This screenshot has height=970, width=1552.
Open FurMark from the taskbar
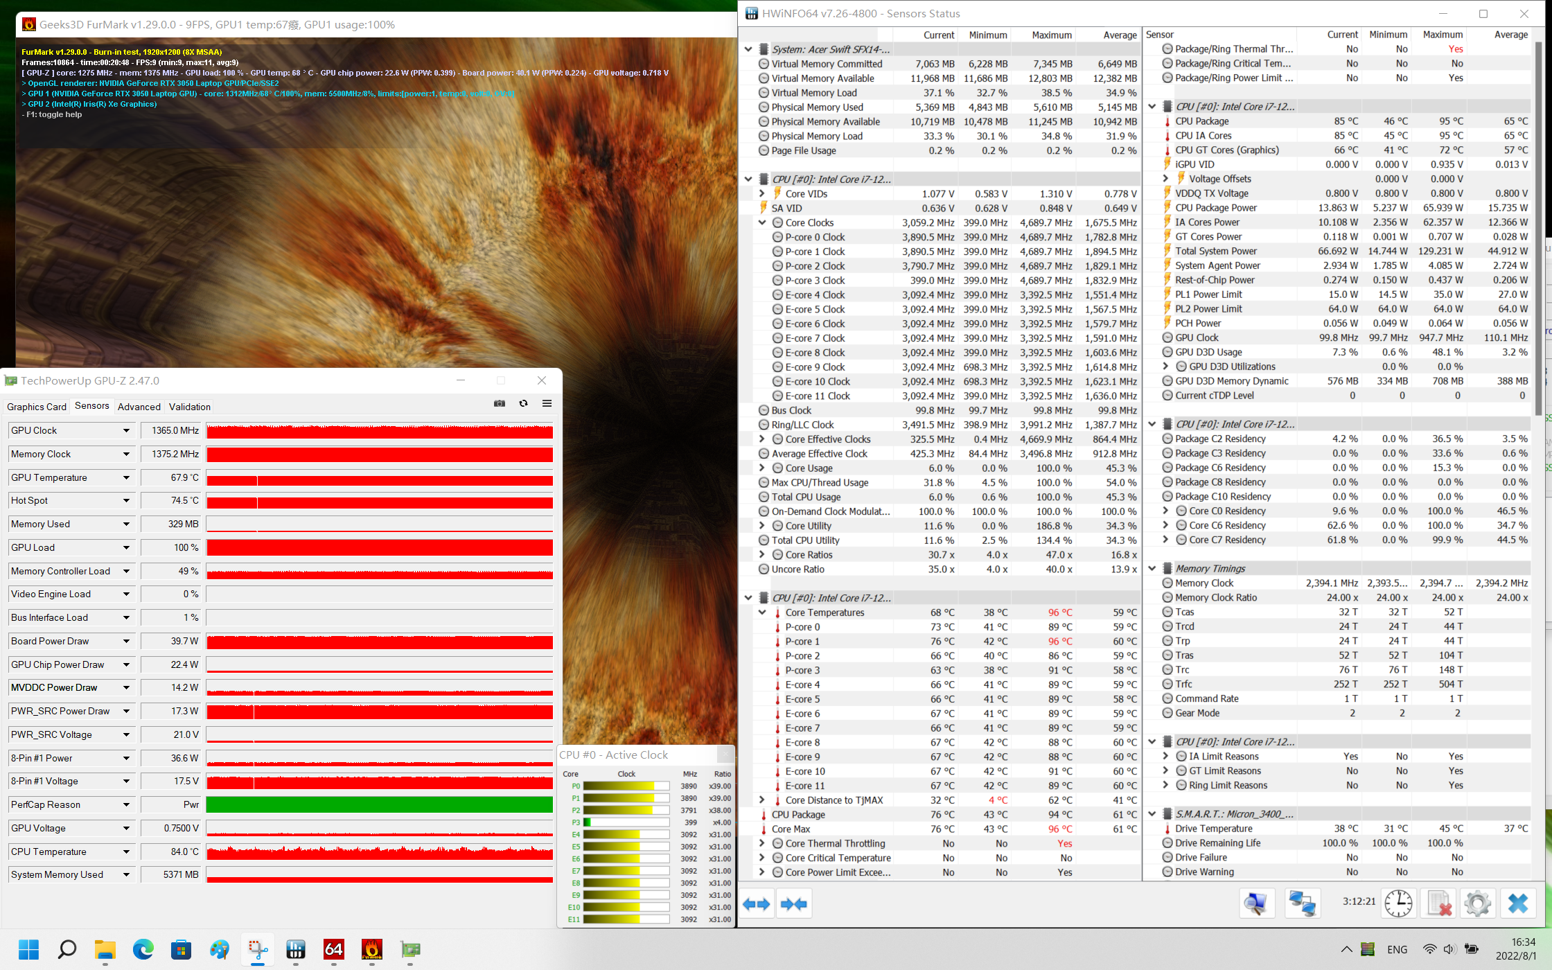point(372,949)
